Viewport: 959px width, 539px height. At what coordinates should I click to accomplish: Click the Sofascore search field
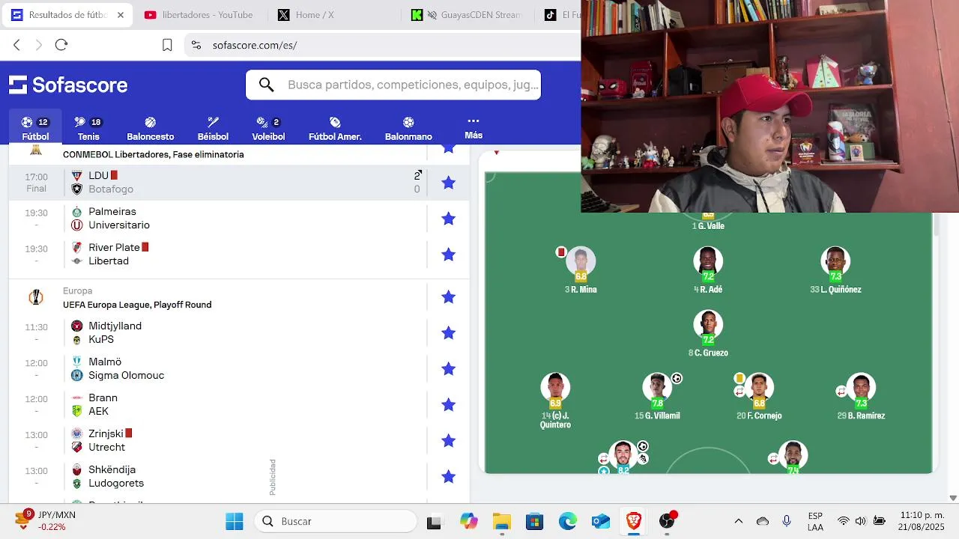(393, 85)
